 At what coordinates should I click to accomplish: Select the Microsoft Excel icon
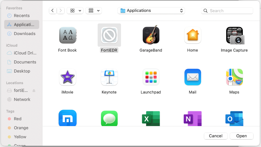[151, 119]
